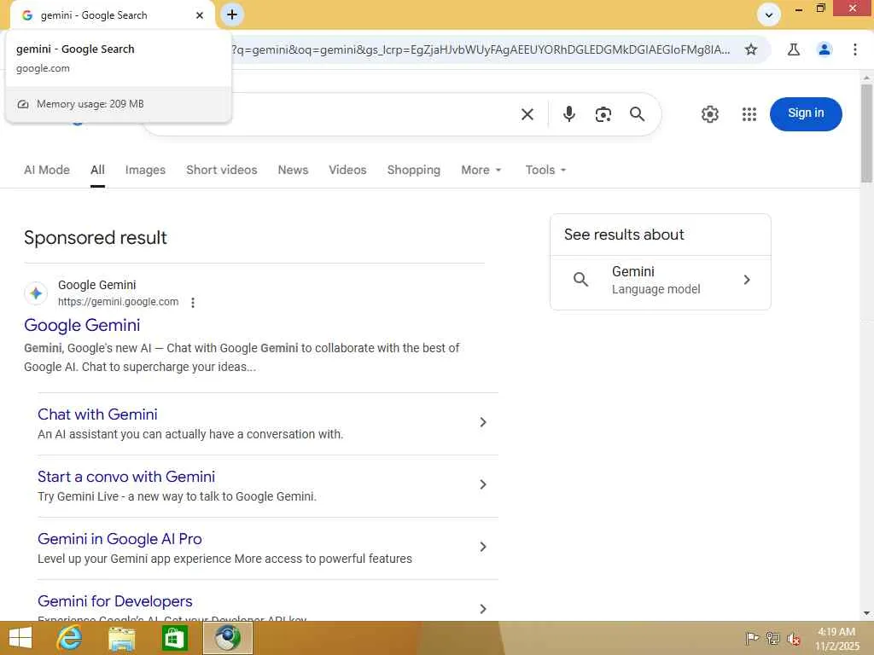The image size is (874, 655).
Task: Open the muted volume tray icon
Action: [x=793, y=639]
